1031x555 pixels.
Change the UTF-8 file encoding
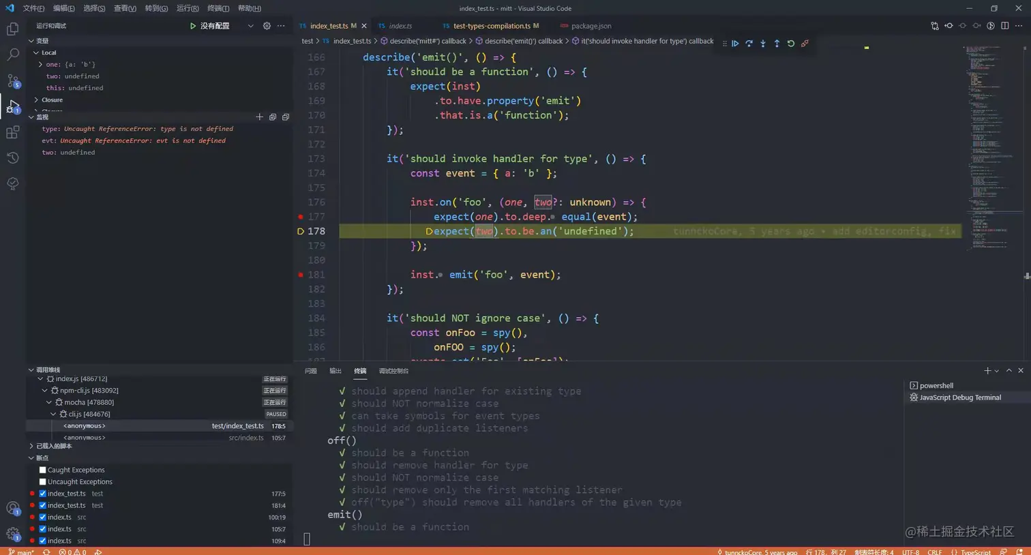click(x=910, y=552)
